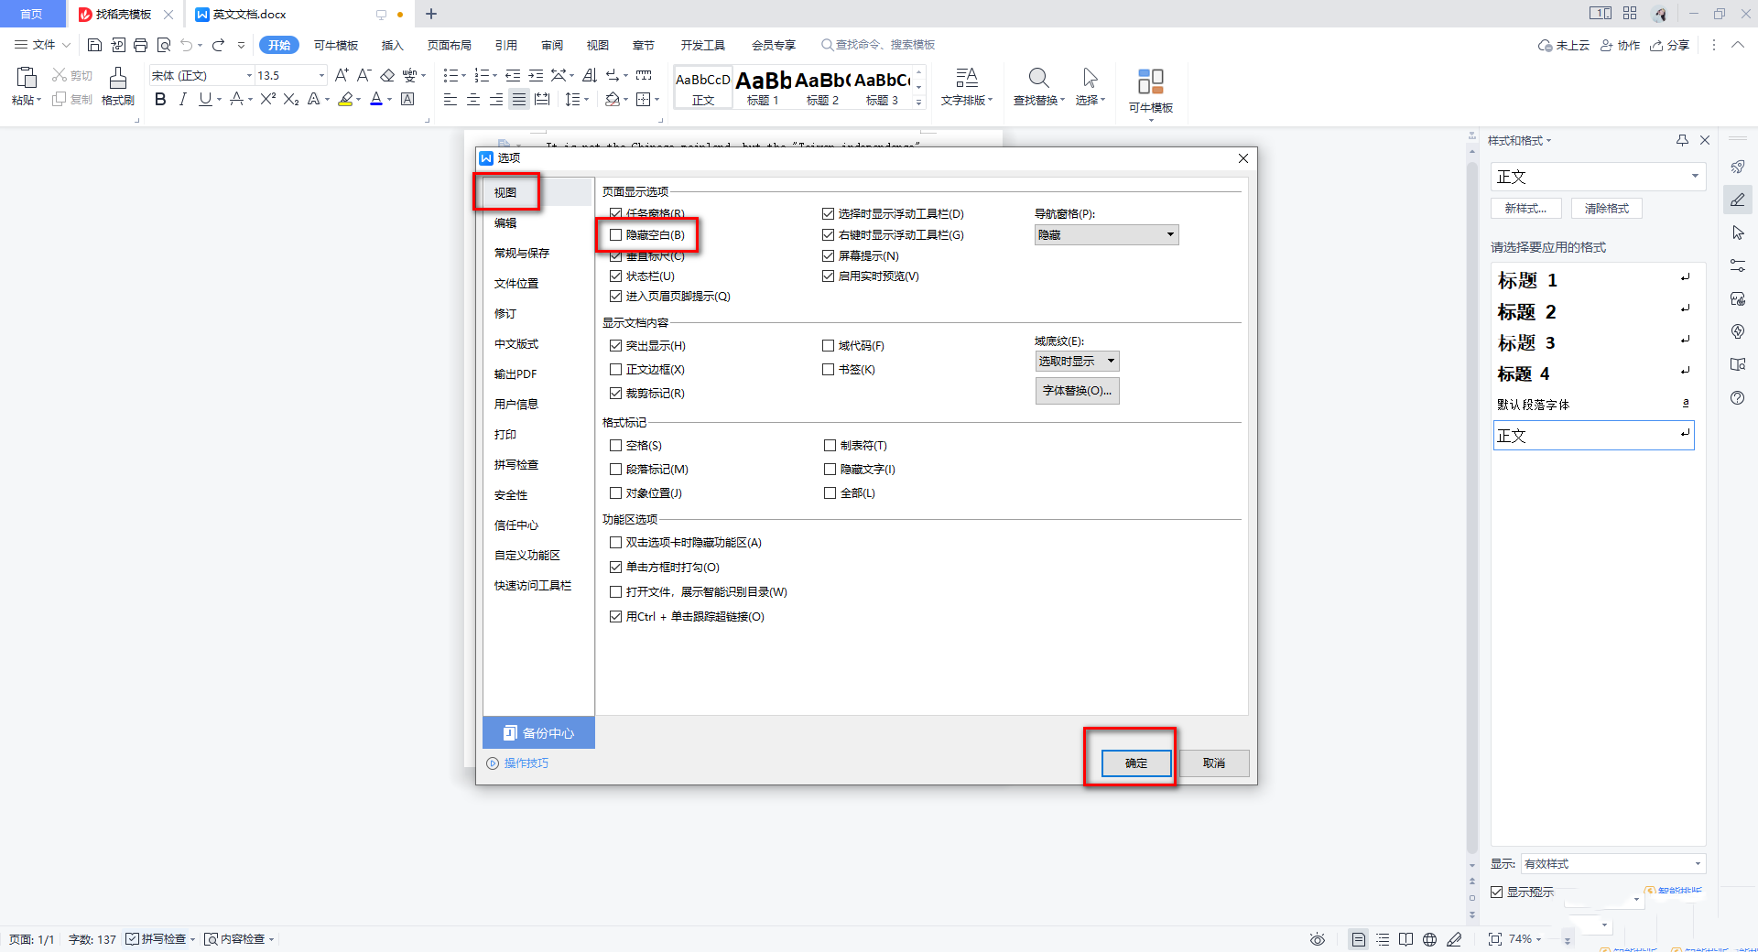The width and height of the screenshot is (1758, 952).
Task: Click the Save icon in quick toolbar
Action: (x=94, y=45)
